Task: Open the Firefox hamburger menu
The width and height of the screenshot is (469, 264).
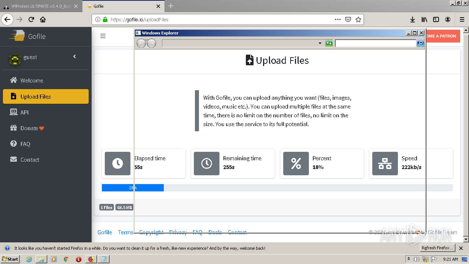Action: click(462, 19)
